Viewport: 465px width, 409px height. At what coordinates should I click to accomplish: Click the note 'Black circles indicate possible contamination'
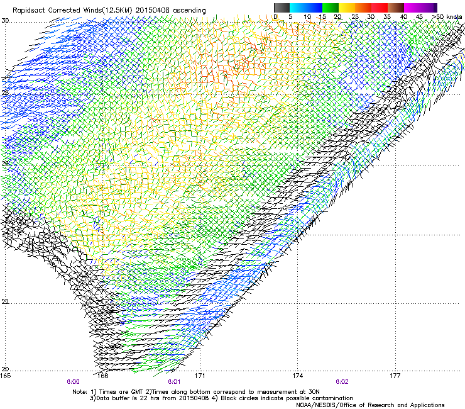tap(287, 398)
